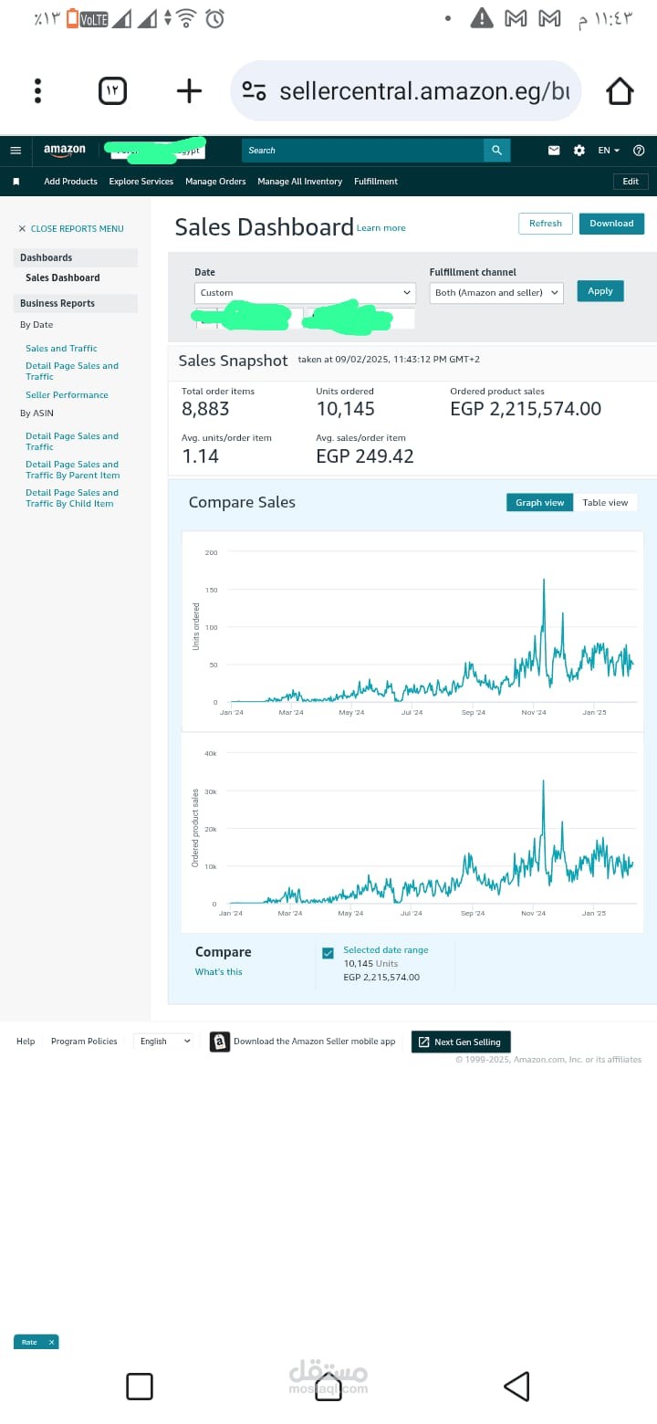657x1424 pixels.
Task: Click Ordered product sales EGP 2,215,574.00
Action: tap(526, 409)
